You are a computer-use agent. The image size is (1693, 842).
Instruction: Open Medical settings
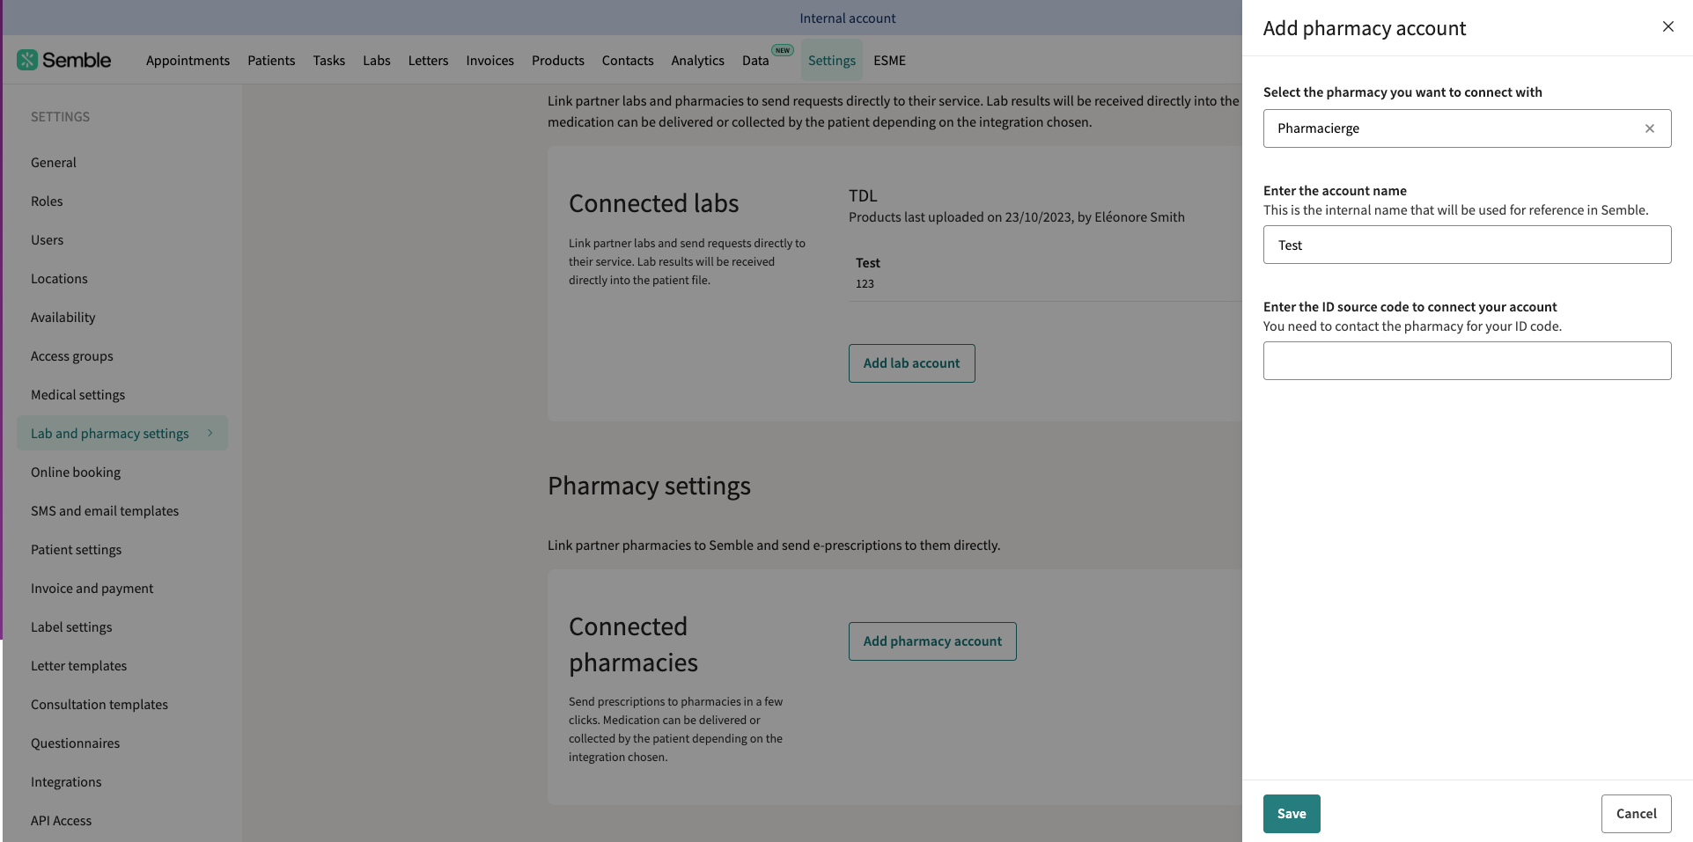click(x=77, y=394)
